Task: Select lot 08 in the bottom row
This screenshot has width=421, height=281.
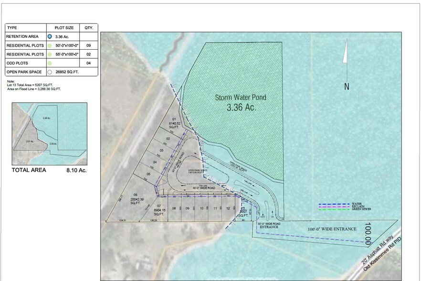Action: pyautogui.click(x=174, y=208)
